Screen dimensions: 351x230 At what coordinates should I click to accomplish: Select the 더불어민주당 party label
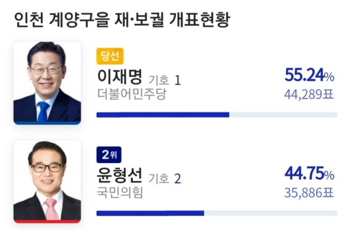(131, 94)
